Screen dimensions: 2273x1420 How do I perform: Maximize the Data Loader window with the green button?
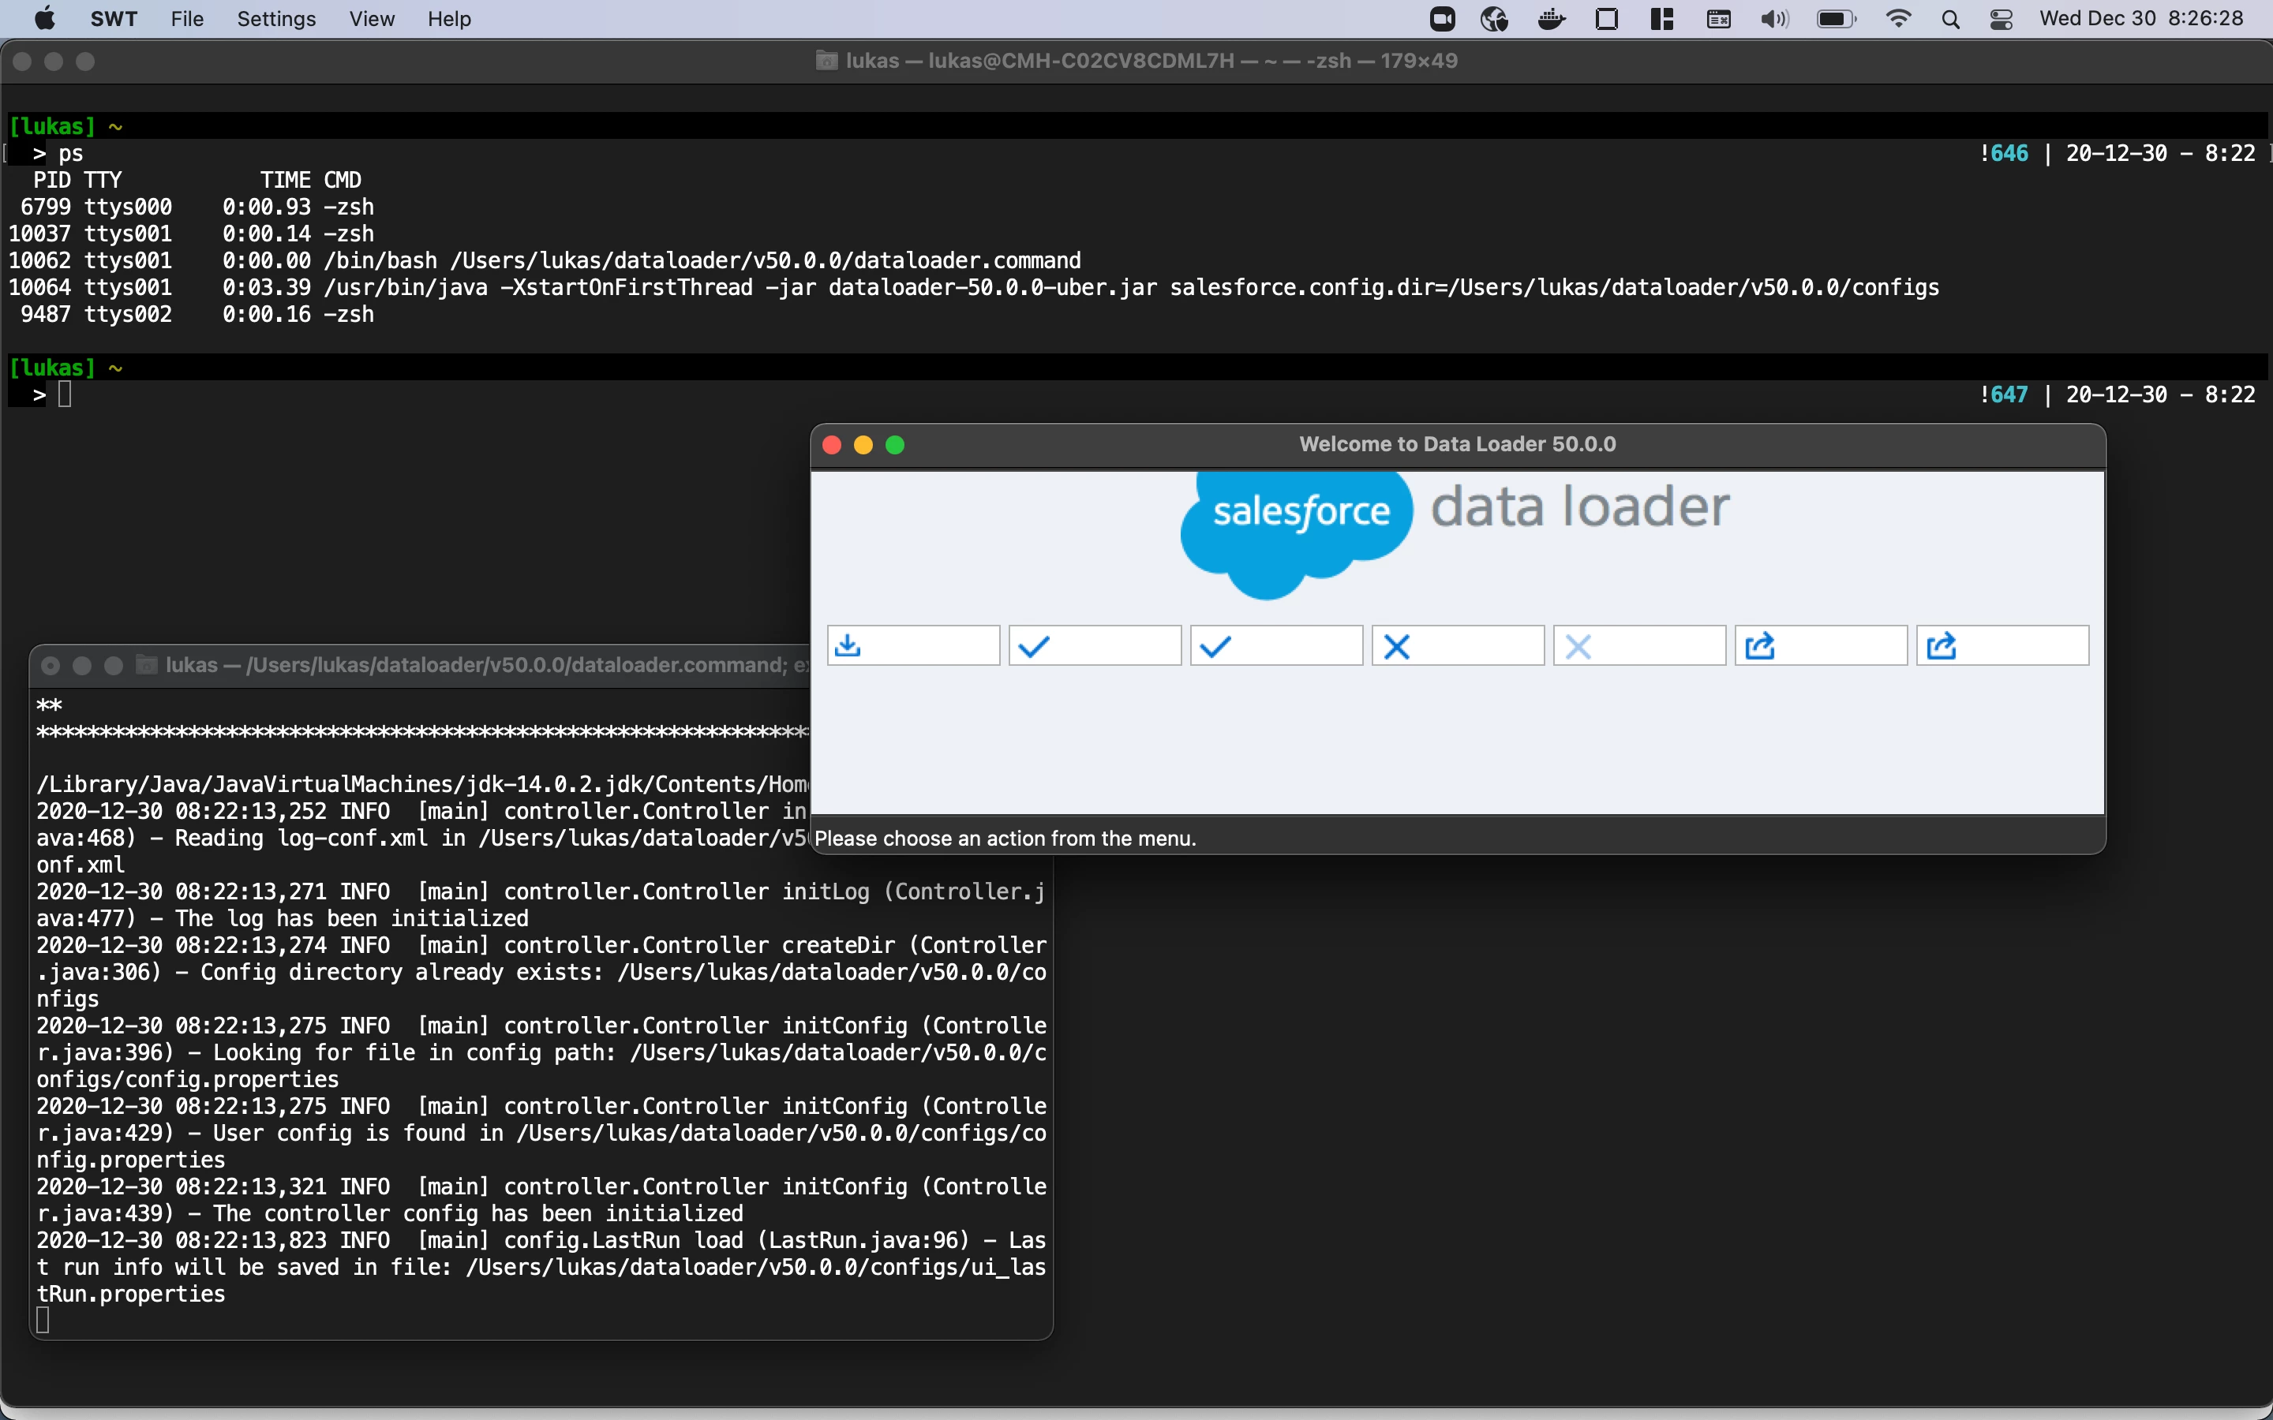[x=895, y=445]
